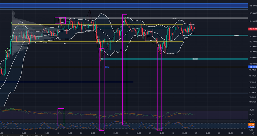Click the 105 400,0 price scale label

(253, 13)
